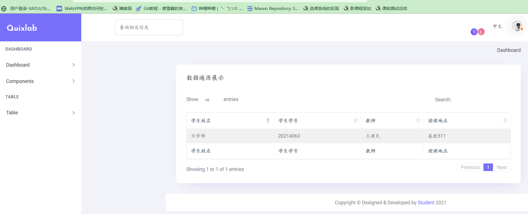Select the 20214063 student ID cell
This screenshot has width=528, height=214.
317,136
